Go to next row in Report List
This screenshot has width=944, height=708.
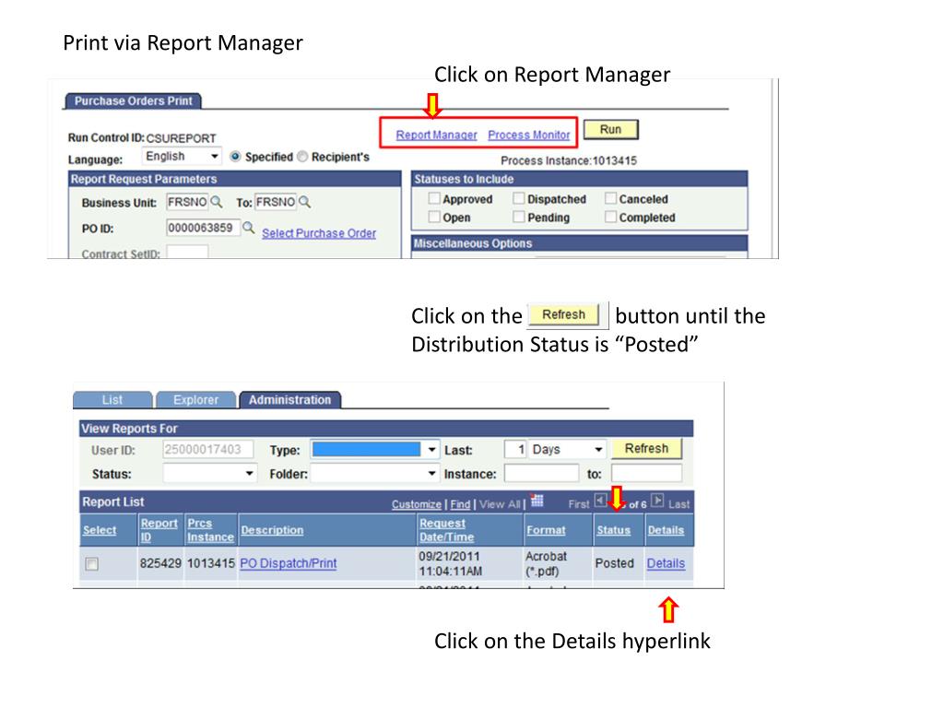pyautogui.click(x=657, y=501)
